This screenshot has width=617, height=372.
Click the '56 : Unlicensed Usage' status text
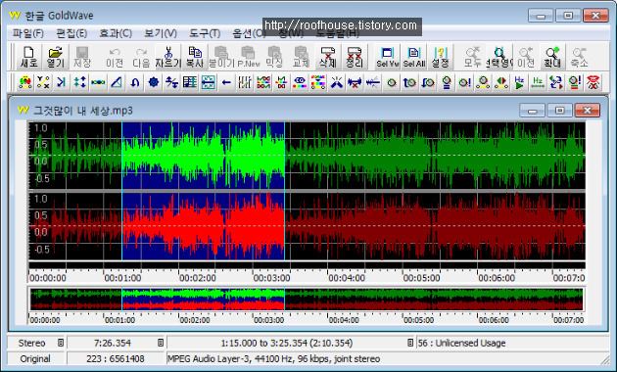coord(461,343)
